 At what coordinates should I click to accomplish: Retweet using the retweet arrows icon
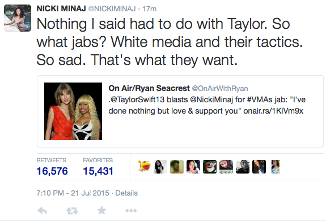point(72,211)
